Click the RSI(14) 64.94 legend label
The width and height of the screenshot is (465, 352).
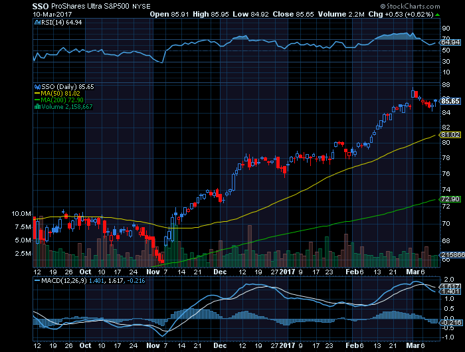(61, 23)
